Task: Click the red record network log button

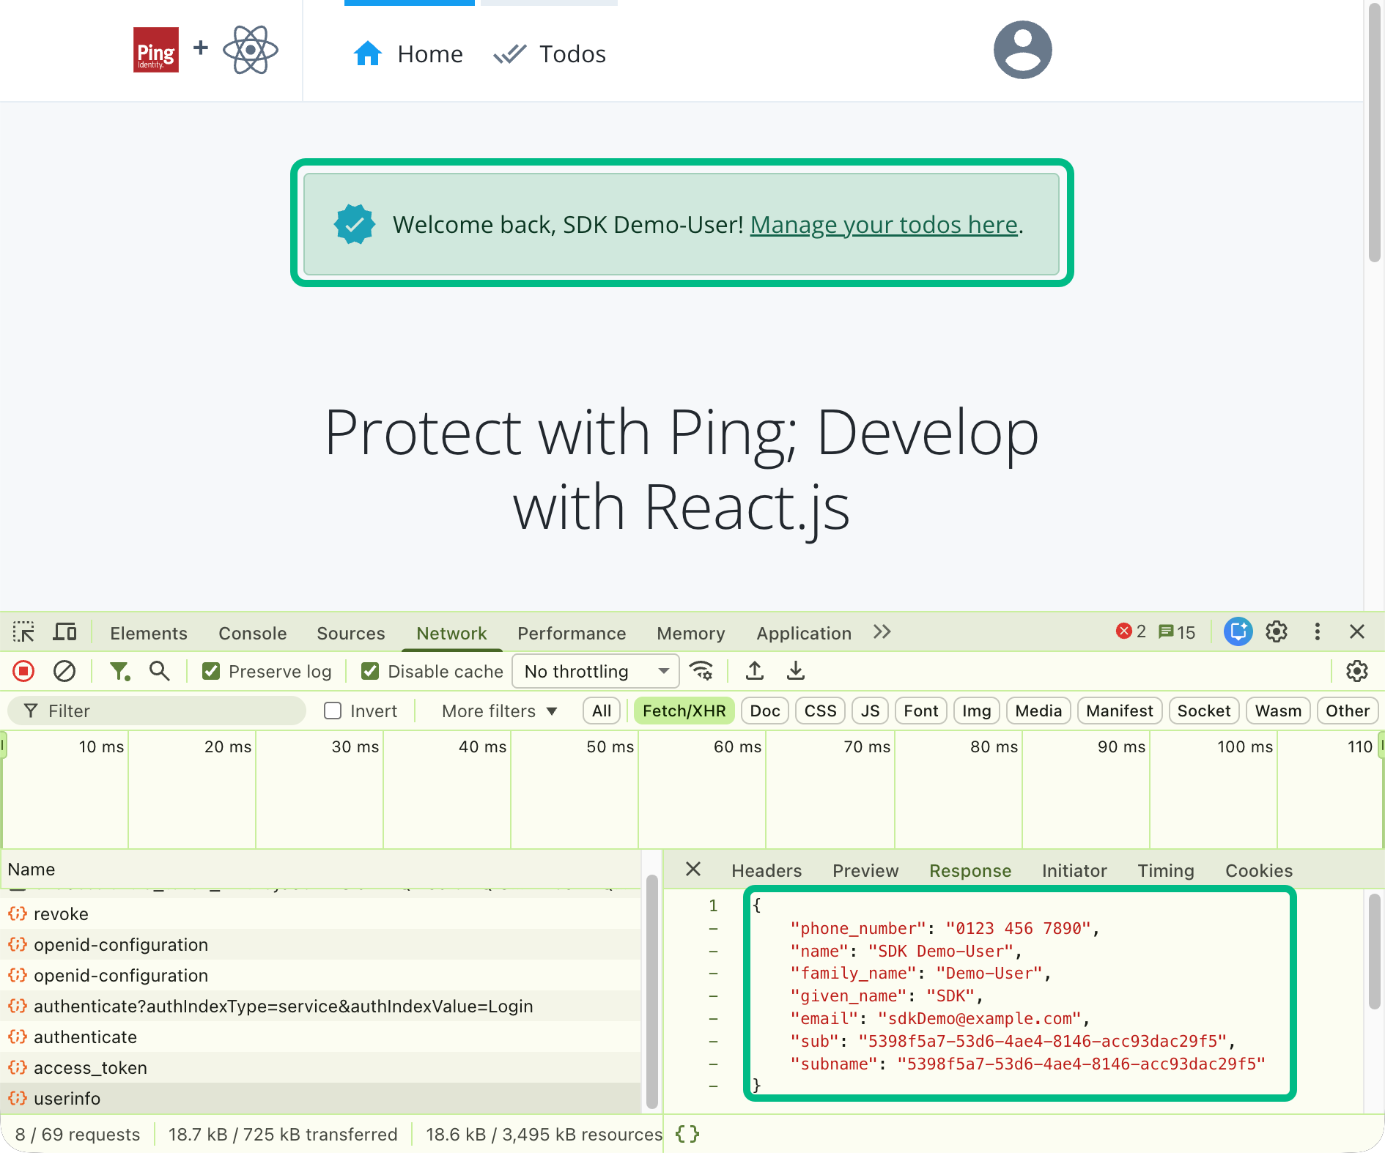Action: point(24,671)
